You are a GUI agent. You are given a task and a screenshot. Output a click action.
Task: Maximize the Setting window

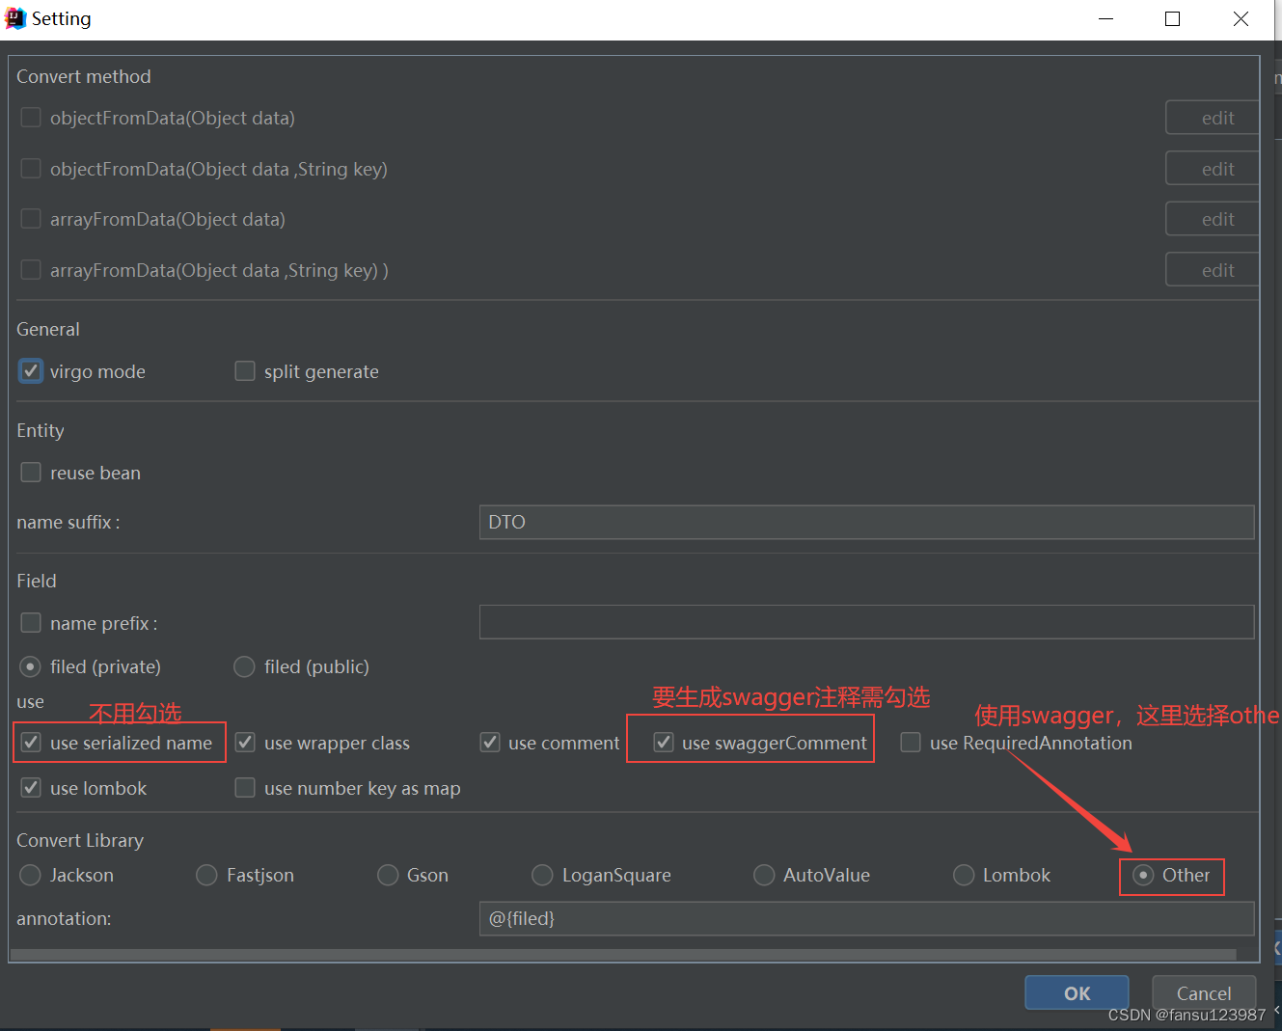1173,19
